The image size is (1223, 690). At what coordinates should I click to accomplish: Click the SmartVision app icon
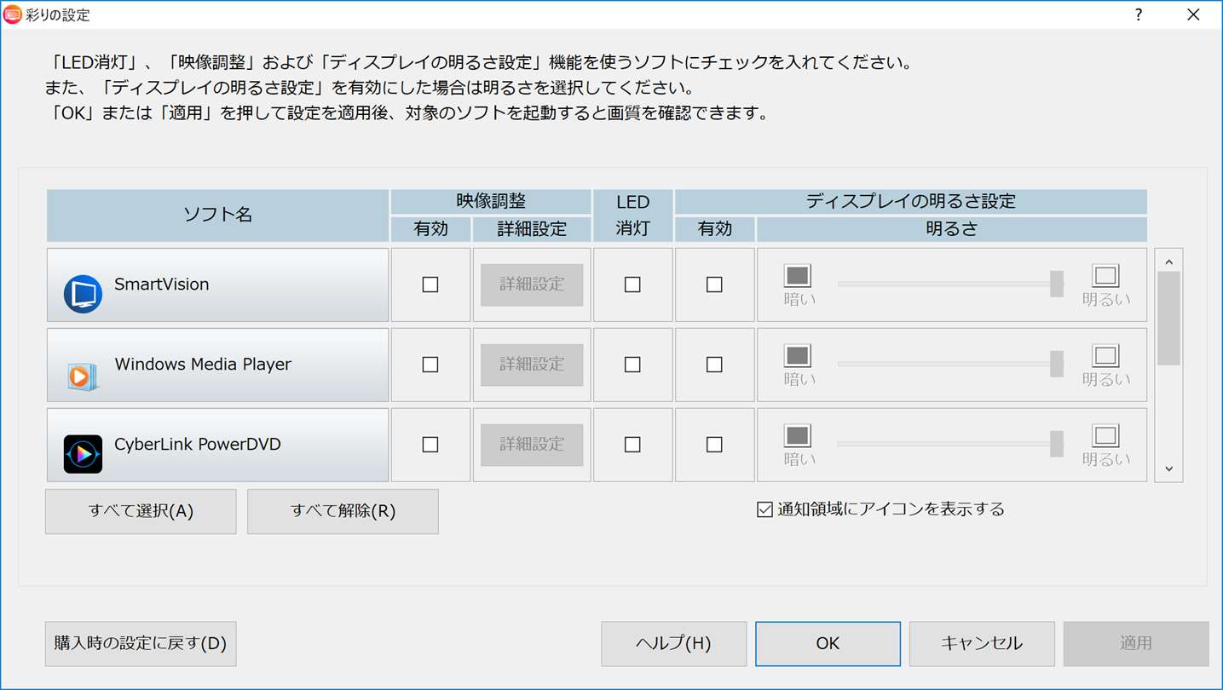pyautogui.click(x=83, y=294)
